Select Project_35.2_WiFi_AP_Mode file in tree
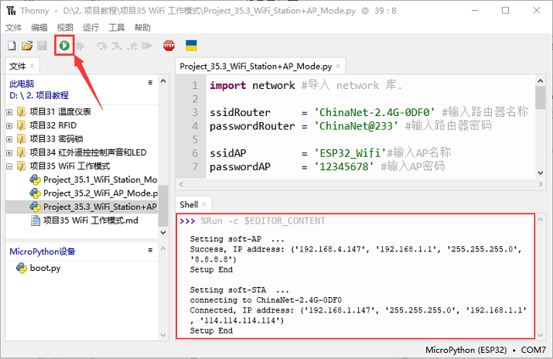 99,193
